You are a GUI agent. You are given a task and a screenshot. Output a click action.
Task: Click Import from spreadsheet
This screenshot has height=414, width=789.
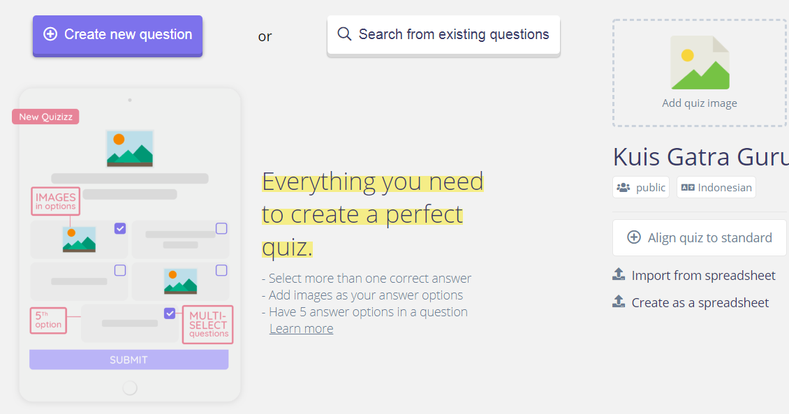[x=703, y=275]
